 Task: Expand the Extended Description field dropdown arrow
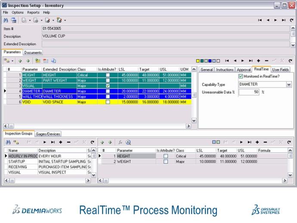pyautogui.click(x=293, y=44)
